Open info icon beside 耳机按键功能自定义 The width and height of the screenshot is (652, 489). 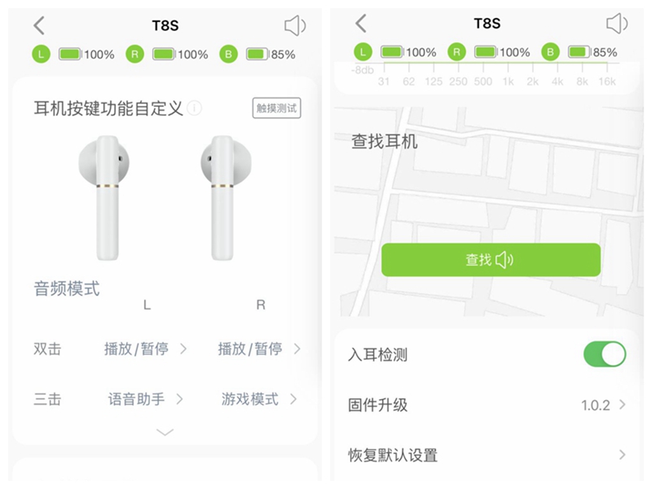[194, 108]
